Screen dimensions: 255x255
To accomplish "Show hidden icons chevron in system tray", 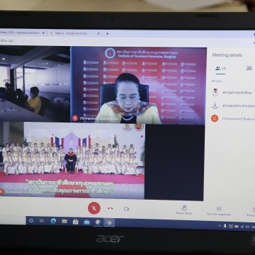I will pyautogui.click(x=220, y=226).
